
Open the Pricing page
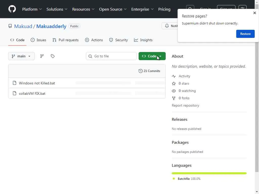pyautogui.click(x=164, y=9)
